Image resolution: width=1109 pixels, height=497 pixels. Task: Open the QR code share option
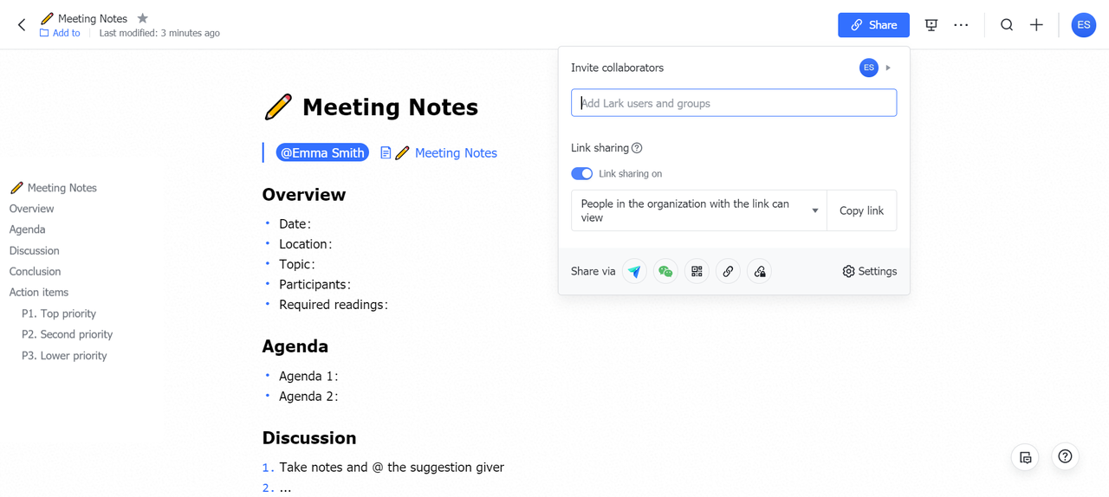tap(697, 272)
